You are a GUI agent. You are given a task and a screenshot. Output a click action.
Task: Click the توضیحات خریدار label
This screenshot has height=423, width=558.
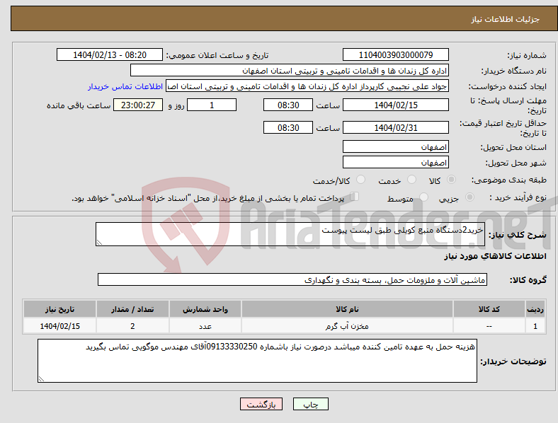click(x=513, y=361)
